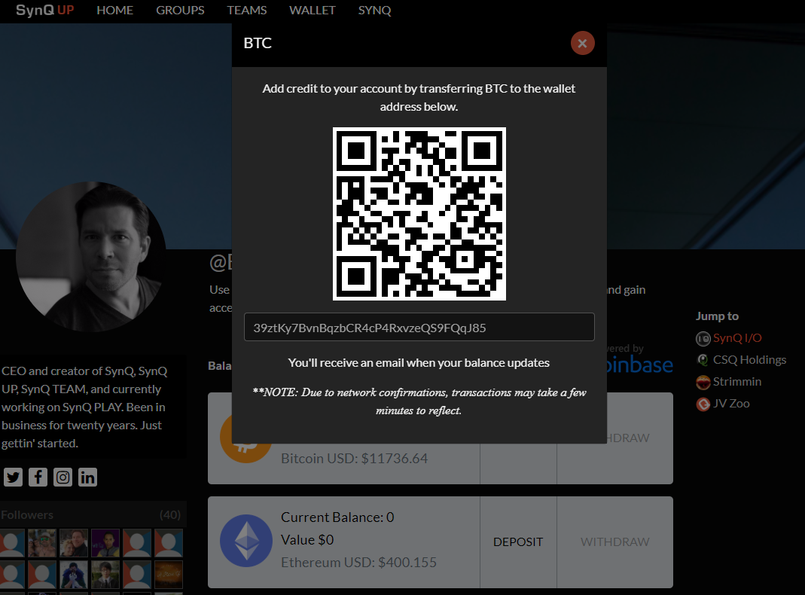Click Ethereum Current Balance: 0 text
805x595 pixels.
pyautogui.click(x=337, y=517)
